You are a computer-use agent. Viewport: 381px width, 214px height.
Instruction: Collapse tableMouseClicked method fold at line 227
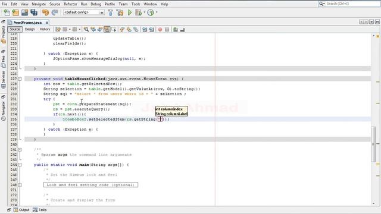click(20, 79)
